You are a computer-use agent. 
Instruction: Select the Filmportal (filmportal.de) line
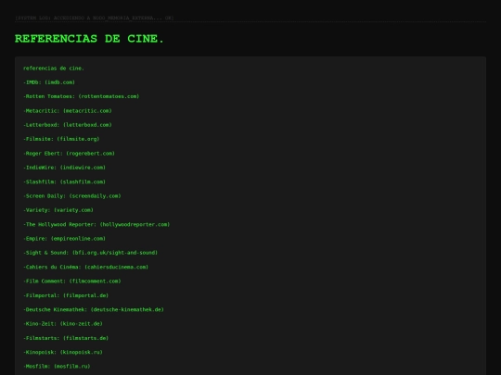(66, 295)
